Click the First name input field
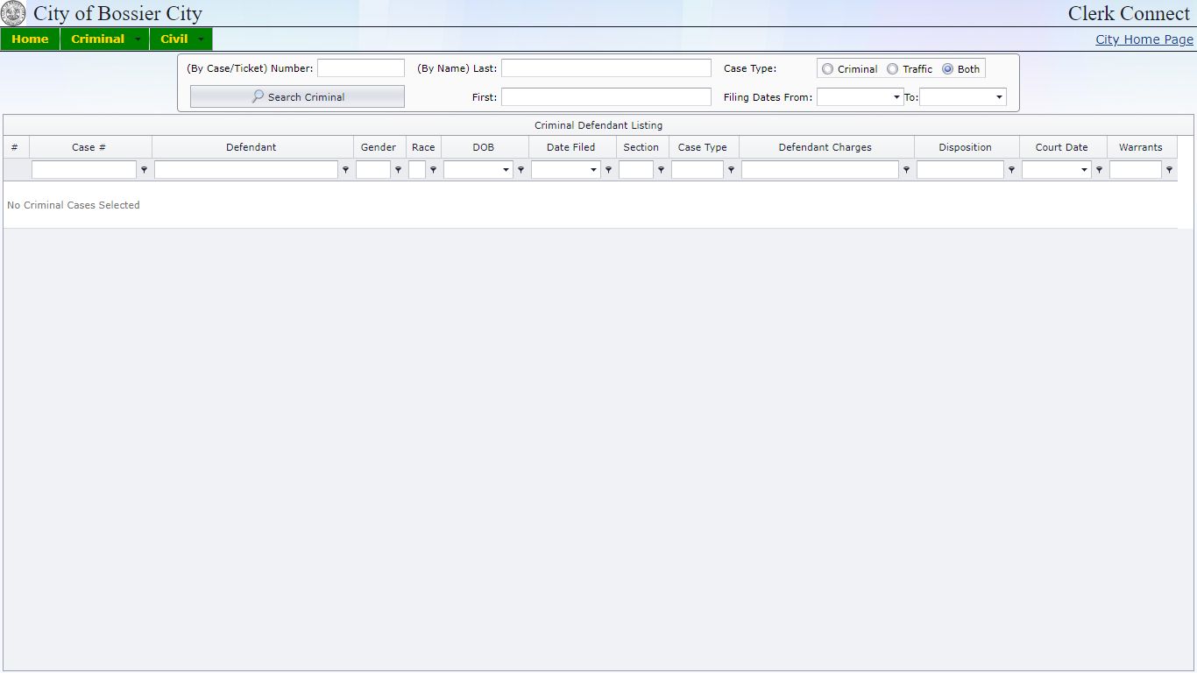 pos(606,97)
